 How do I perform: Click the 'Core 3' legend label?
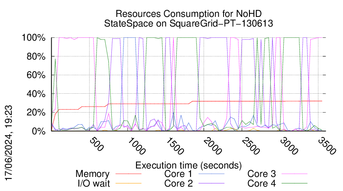click(261, 174)
